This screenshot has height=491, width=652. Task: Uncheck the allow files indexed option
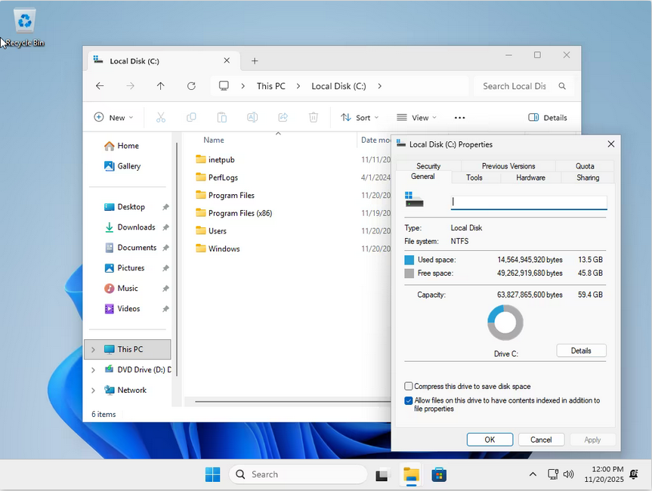(x=409, y=401)
